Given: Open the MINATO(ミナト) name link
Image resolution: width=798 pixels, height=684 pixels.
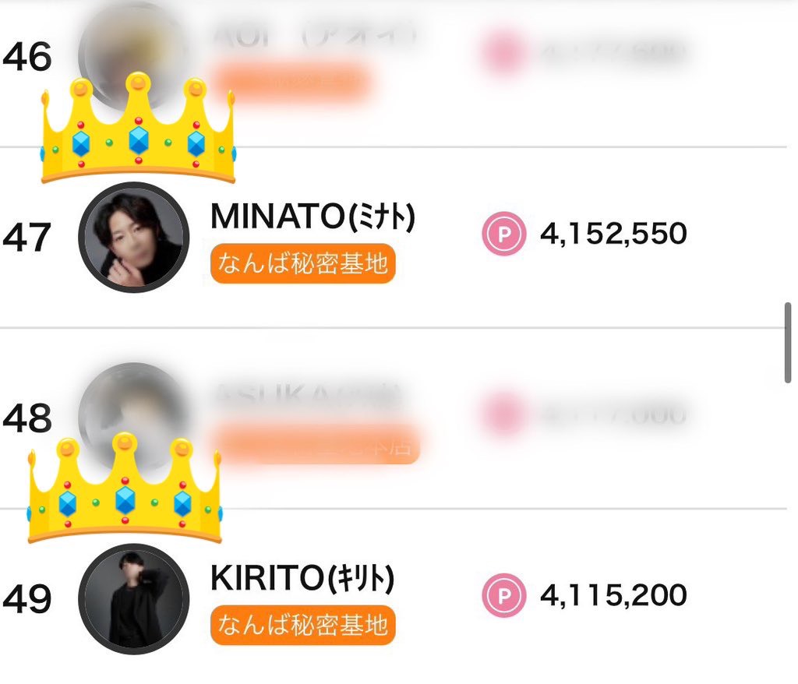Looking at the screenshot, I should tap(312, 217).
